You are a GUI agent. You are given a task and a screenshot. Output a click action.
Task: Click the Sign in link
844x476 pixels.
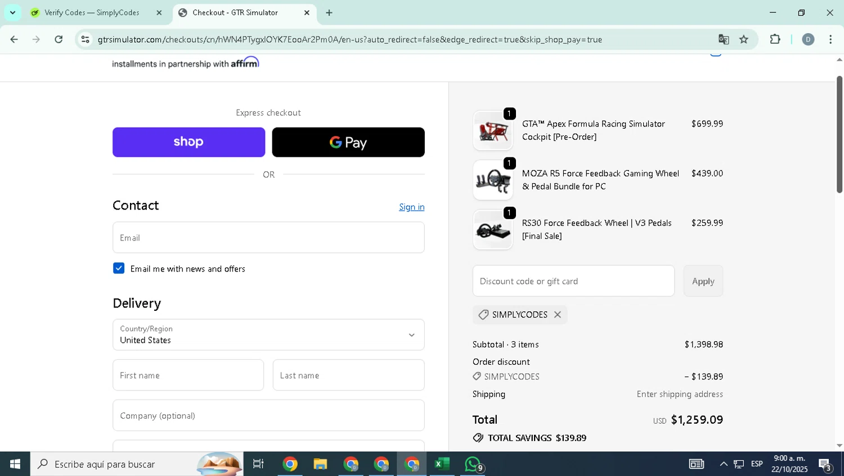click(x=412, y=207)
